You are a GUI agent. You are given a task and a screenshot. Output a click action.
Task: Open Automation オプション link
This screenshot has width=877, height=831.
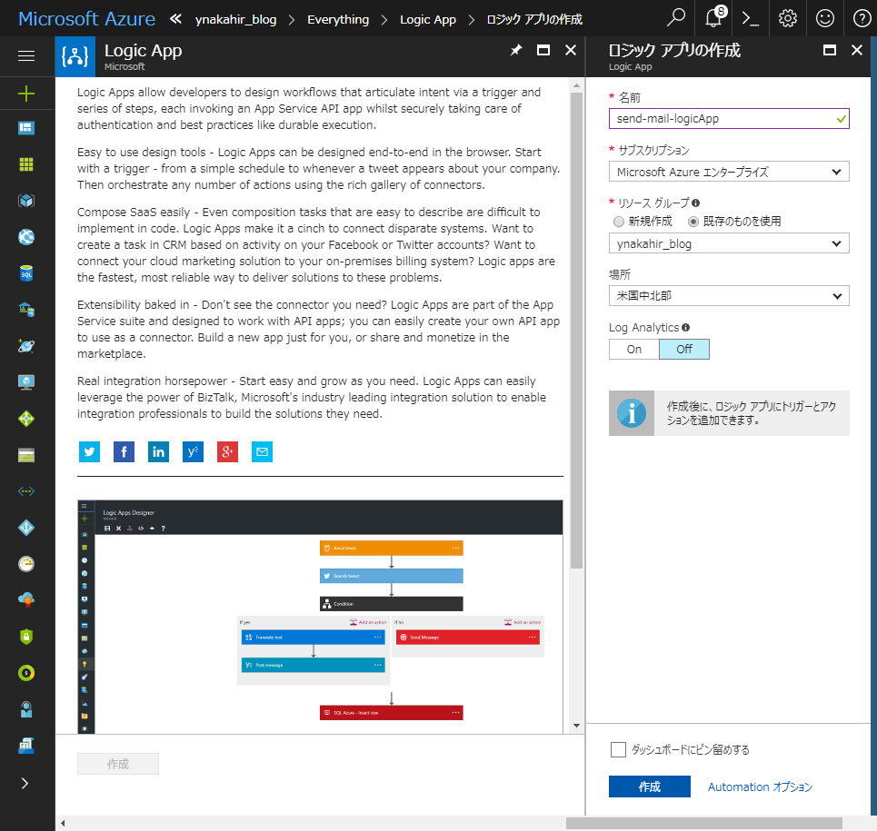tap(760, 786)
